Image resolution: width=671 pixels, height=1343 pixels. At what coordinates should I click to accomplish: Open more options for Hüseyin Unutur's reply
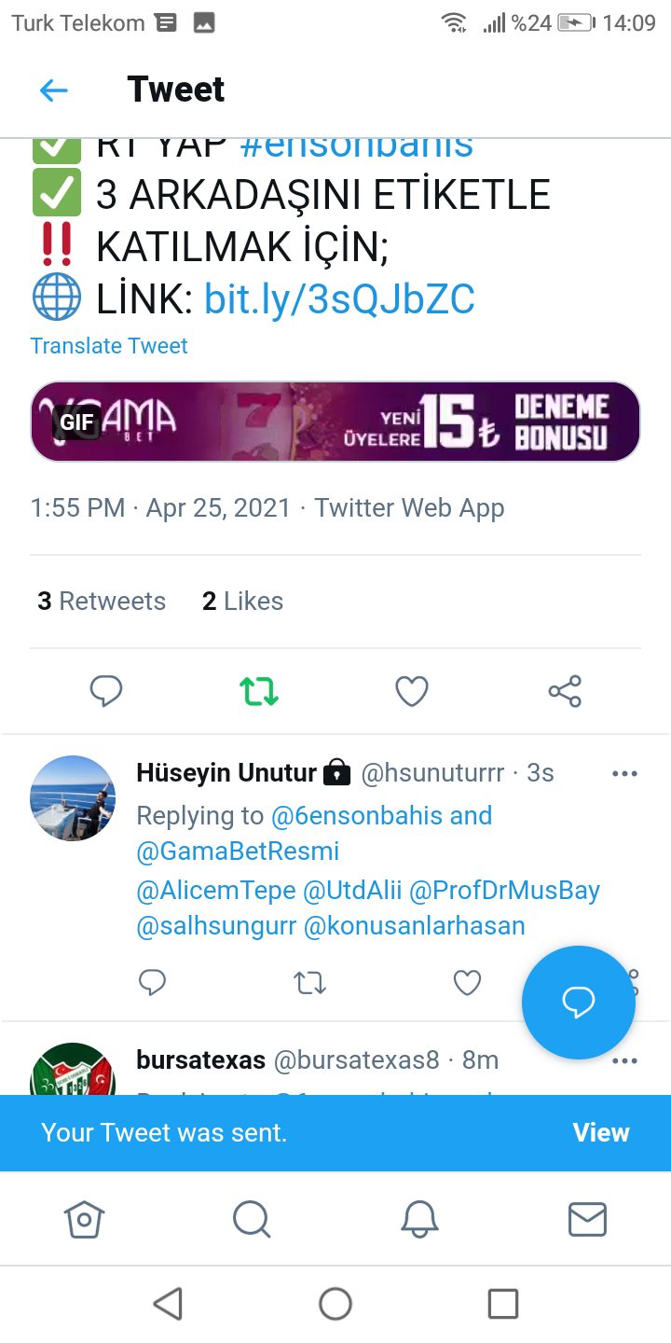pos(624,774)
